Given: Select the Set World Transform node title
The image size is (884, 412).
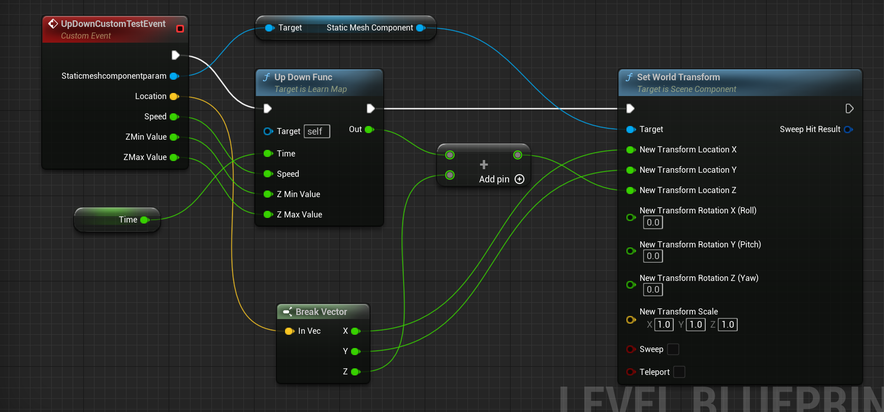Looking at the screenshot, I should tap(678, 77).
